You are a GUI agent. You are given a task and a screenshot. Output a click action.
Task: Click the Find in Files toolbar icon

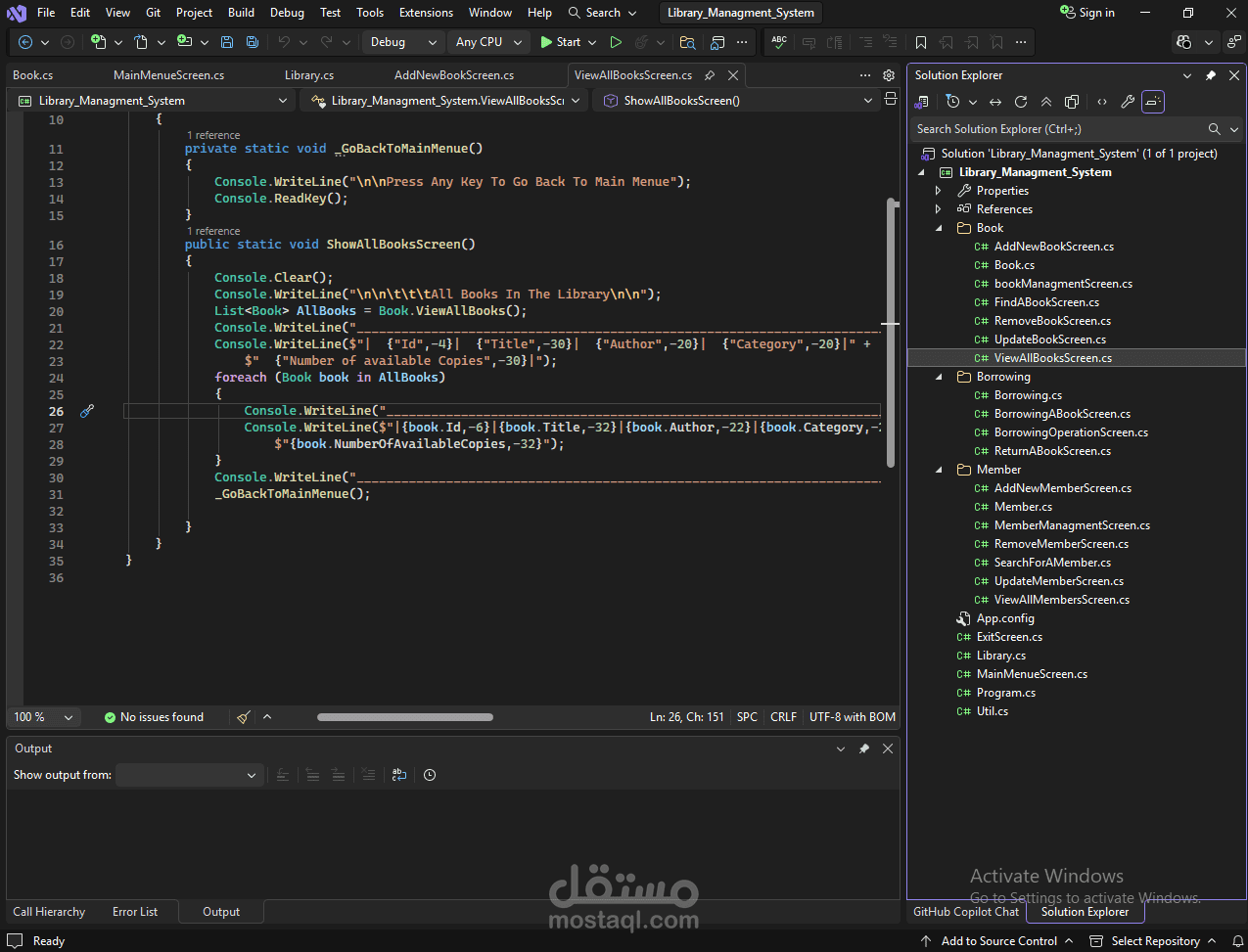[x=687, y=42]
